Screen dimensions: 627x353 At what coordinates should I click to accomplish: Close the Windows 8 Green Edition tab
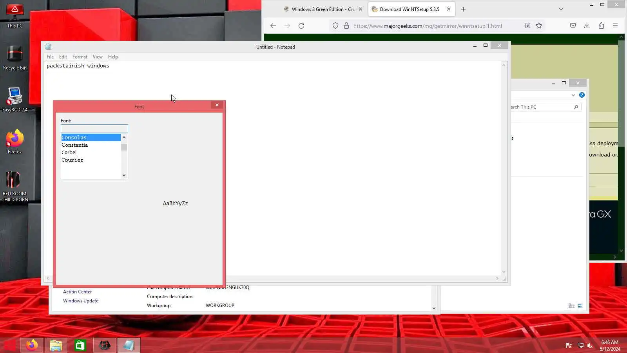361,9
